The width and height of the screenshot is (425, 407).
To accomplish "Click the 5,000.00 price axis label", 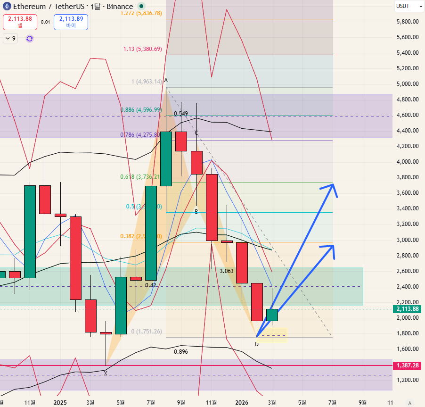I will click(x=408, y=84).
